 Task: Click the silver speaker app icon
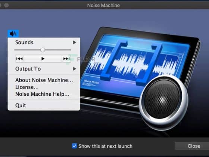tap(164, 102)
